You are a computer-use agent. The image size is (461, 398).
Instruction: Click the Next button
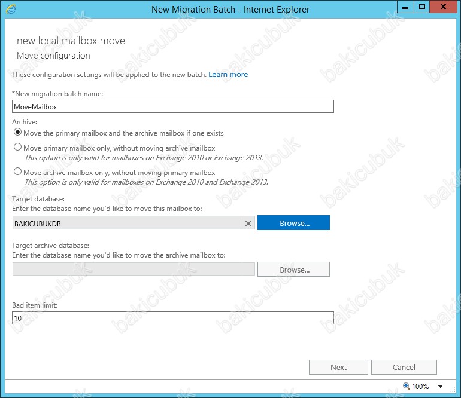pyautogui.click(x=338, y=367)
